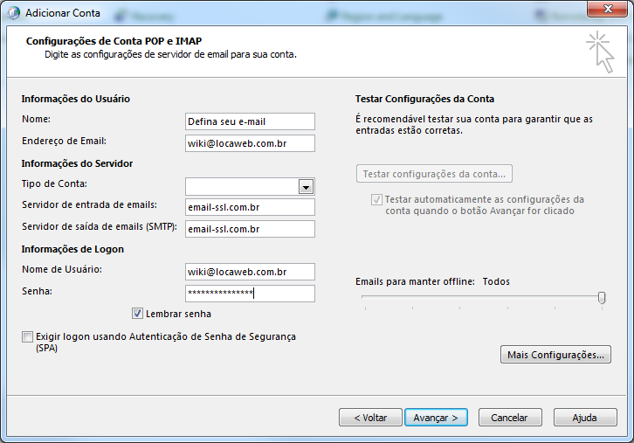Close the Adicionar Conta dialog window
This screenshot has height=443, width=634.
[608, 10]
